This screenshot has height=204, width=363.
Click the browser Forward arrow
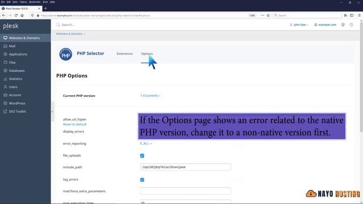tap(10, 15)
